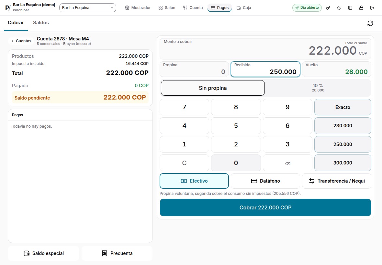
Task: Click the backspace key on the keypad
Action: click(287, 163)
